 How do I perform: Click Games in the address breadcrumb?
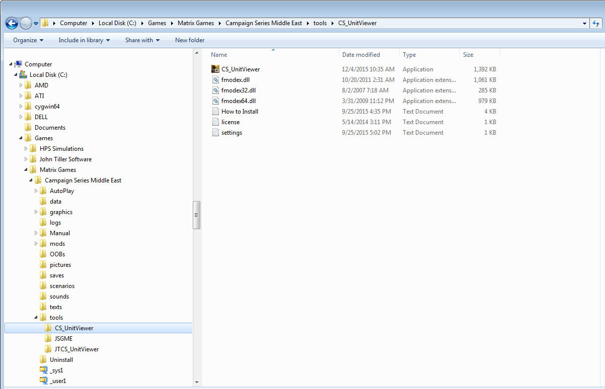click(x=157, y=23)
